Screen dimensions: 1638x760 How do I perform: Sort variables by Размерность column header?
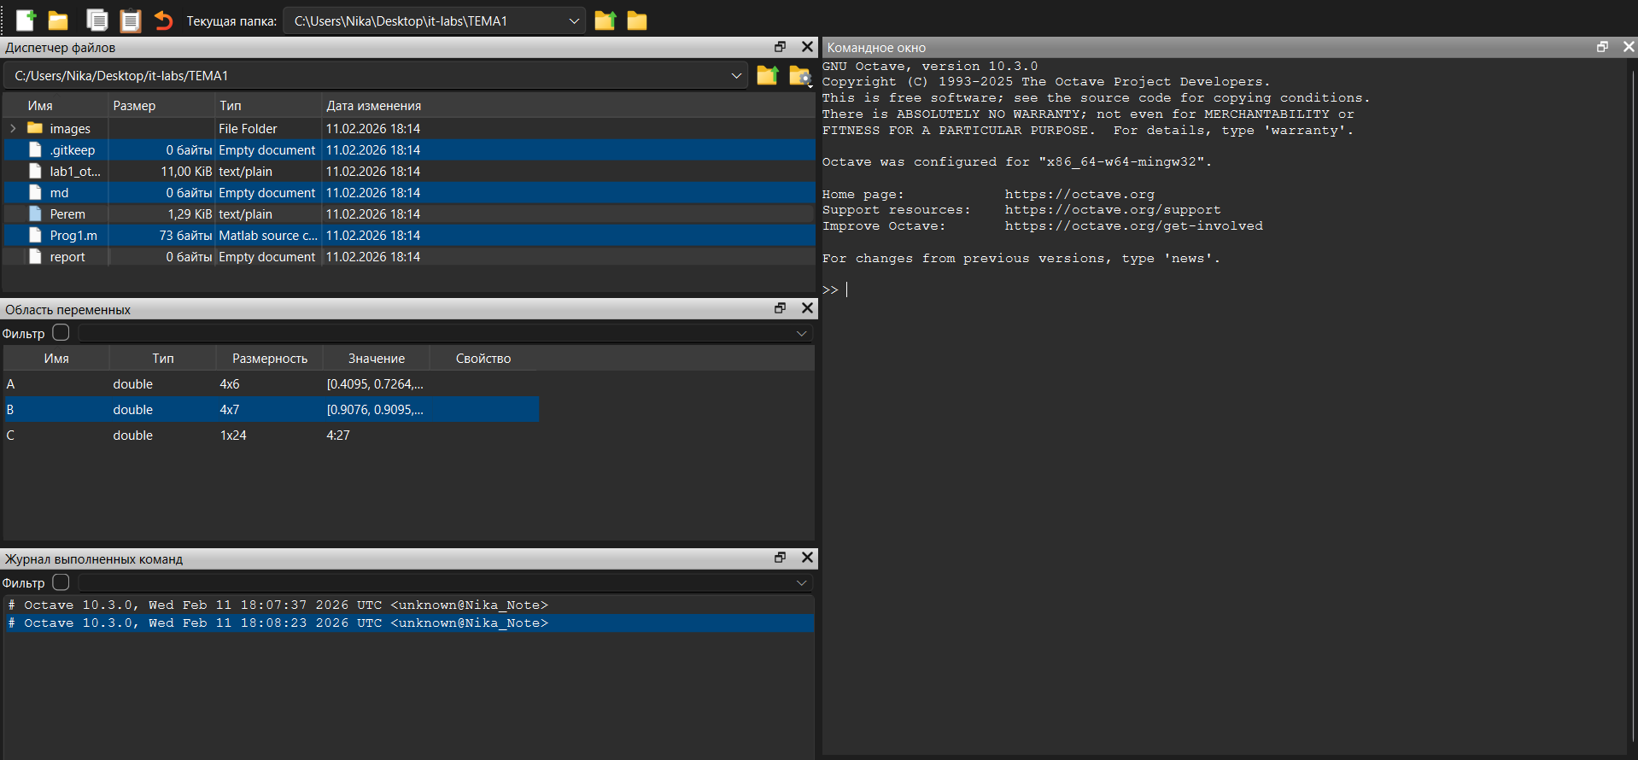point(269,359)
